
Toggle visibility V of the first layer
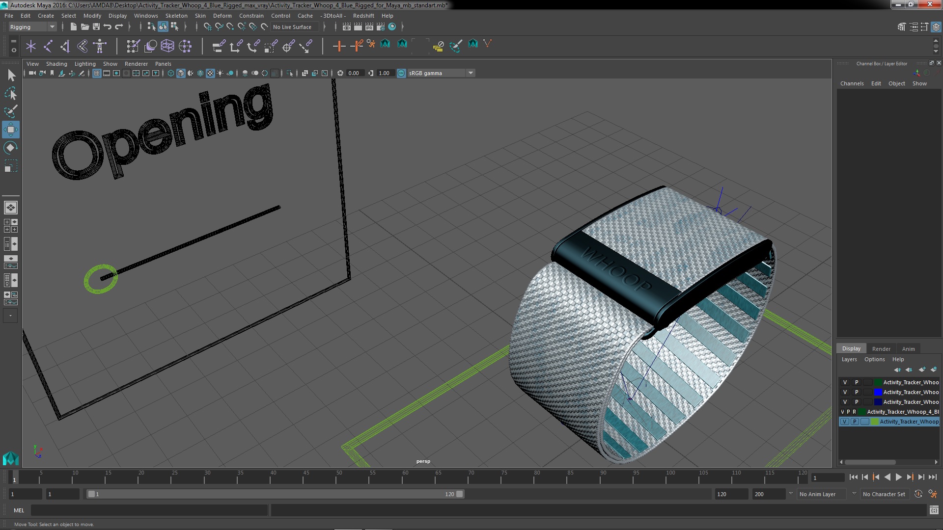click(x=845, y=382)
